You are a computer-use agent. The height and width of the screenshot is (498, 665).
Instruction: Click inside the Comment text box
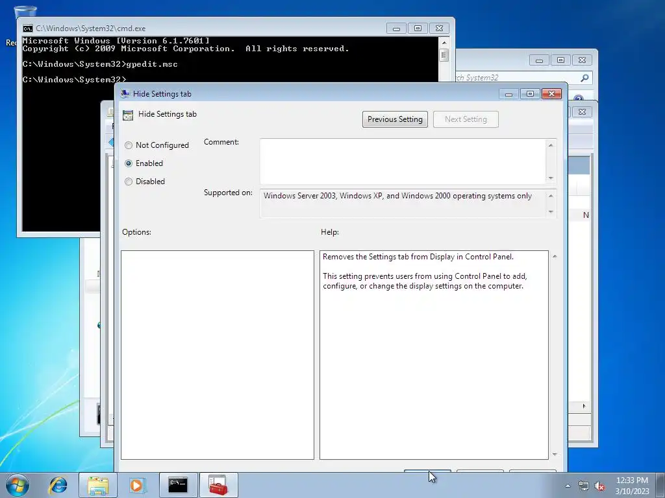(403, 161)
